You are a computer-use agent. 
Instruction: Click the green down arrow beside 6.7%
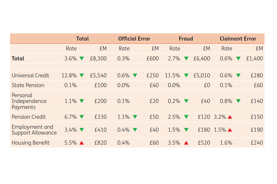click(x=82, y=117)
